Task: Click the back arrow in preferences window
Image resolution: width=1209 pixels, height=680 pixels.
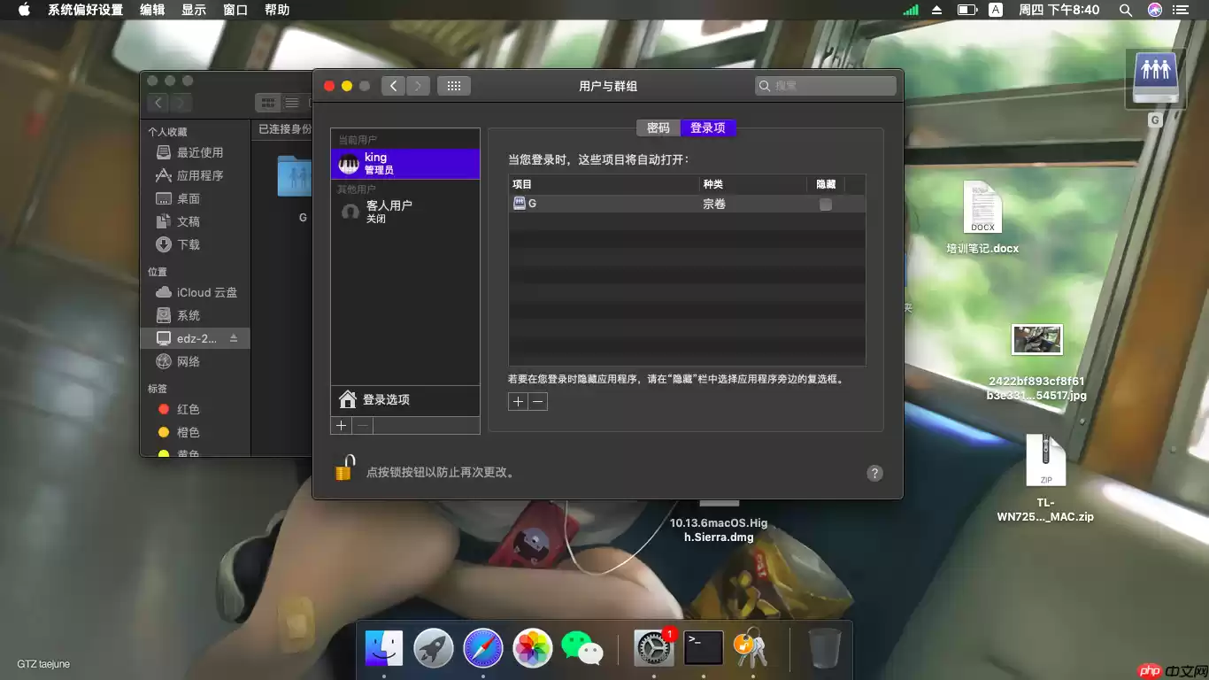Action: tap(393, 85)
